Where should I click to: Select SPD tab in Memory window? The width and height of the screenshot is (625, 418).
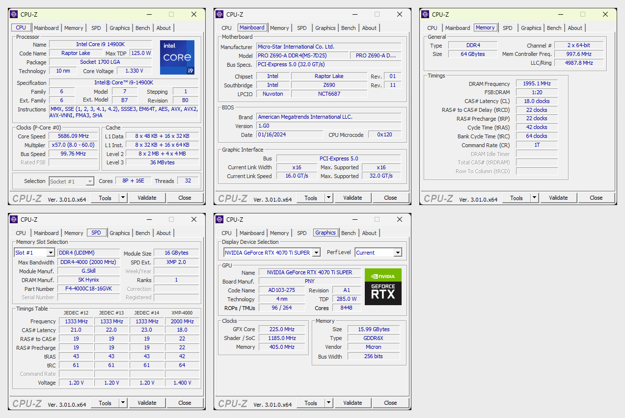pyautogui.click(x=507, y=28)
